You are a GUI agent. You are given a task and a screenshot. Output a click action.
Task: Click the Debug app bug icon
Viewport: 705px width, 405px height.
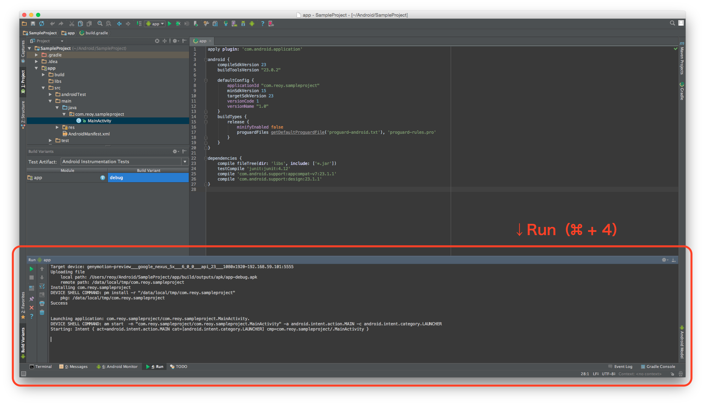tap(178, 24)
